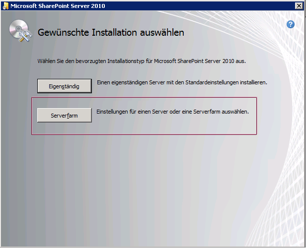Screen dimensions: 306x248
Task: Choose the Serverfarm installation button
Action: click(65, 116)
